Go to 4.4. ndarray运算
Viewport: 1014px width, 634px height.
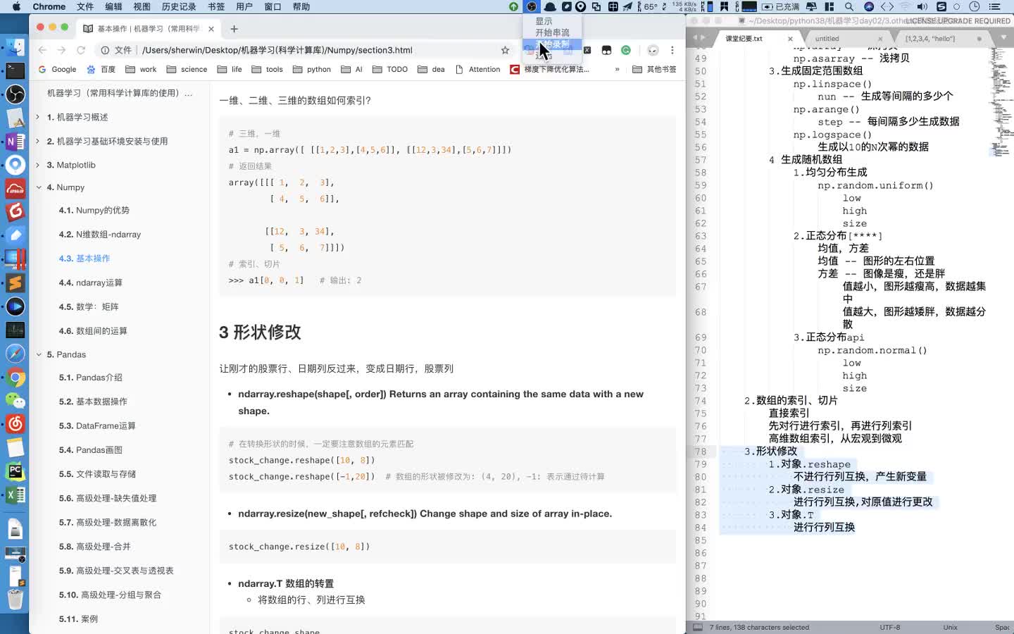(x=91, y=282)
